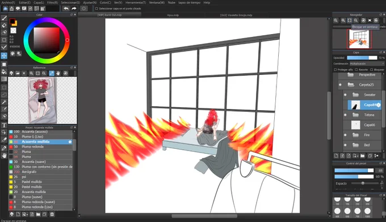Click the foreground color swatch
The height and width of the screenshot is (222, 386).
point(12,22)
